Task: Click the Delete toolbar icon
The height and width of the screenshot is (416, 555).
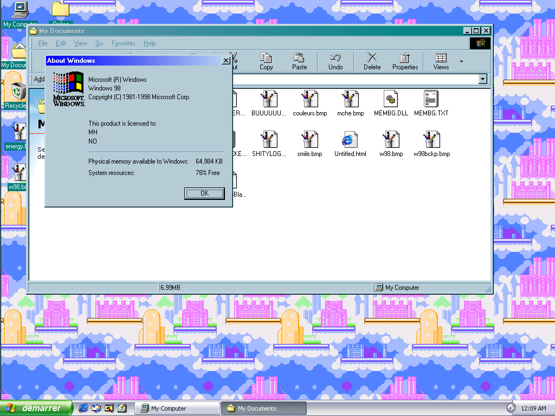Action: (372, 61)
